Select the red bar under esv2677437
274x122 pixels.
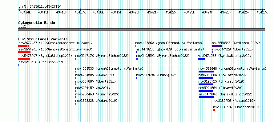23,46
